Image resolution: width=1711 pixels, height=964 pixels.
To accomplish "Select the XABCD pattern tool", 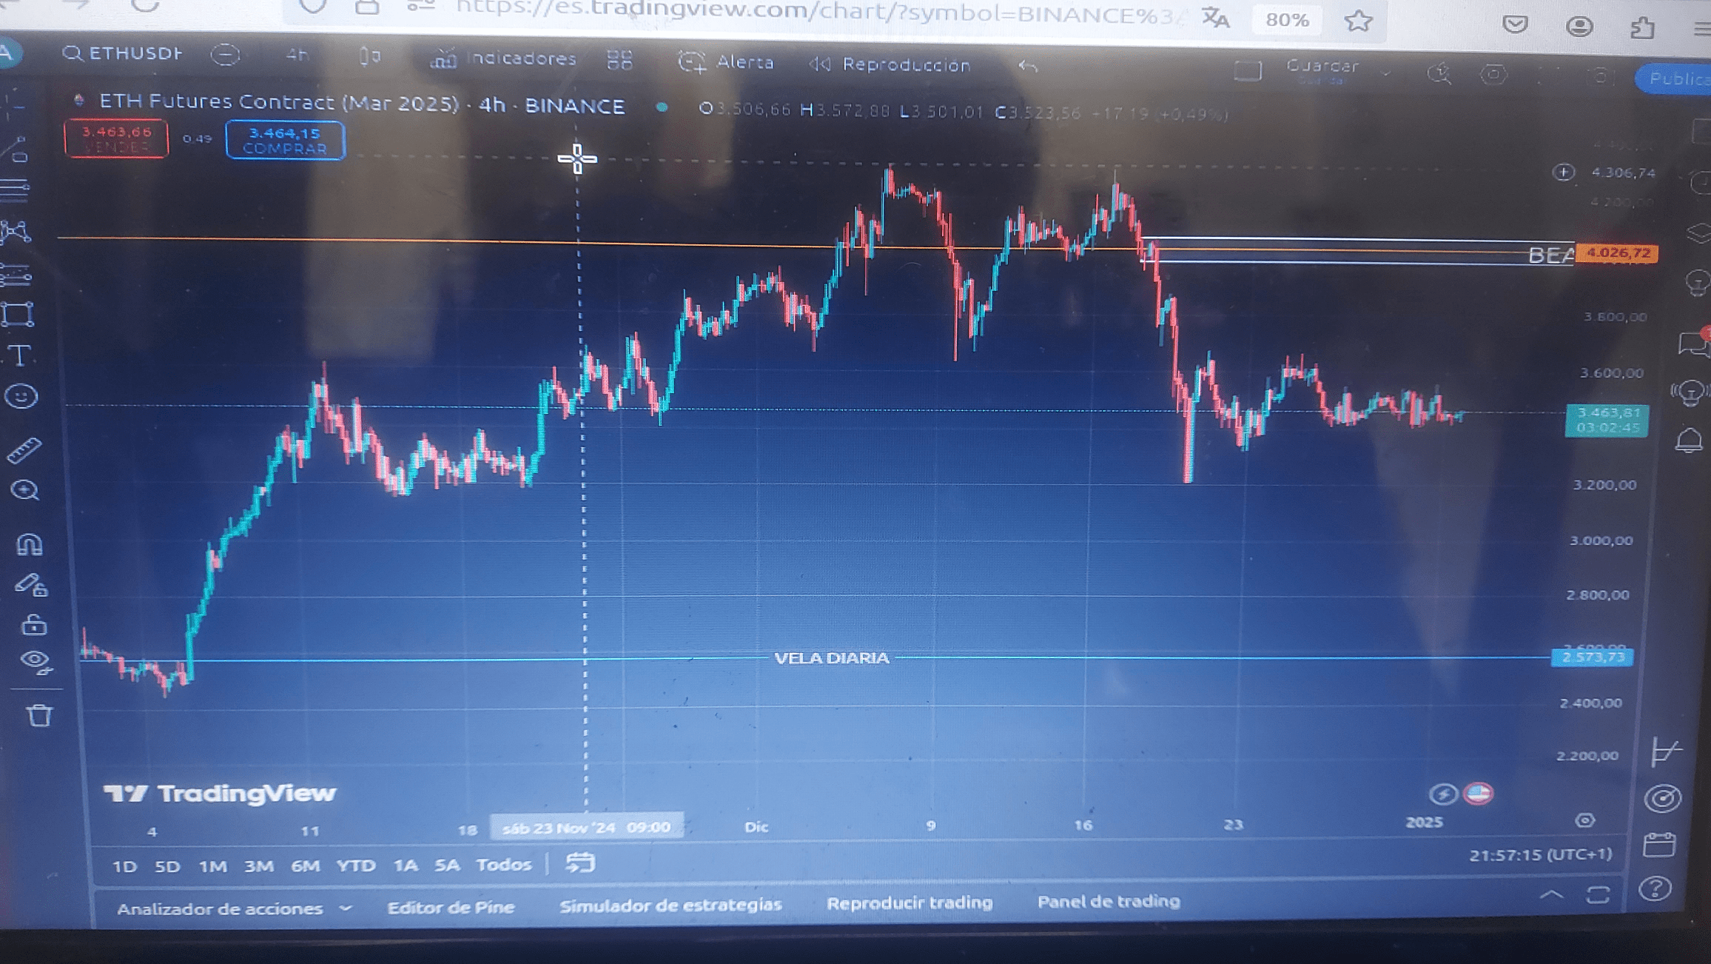I will pos(16,232).
